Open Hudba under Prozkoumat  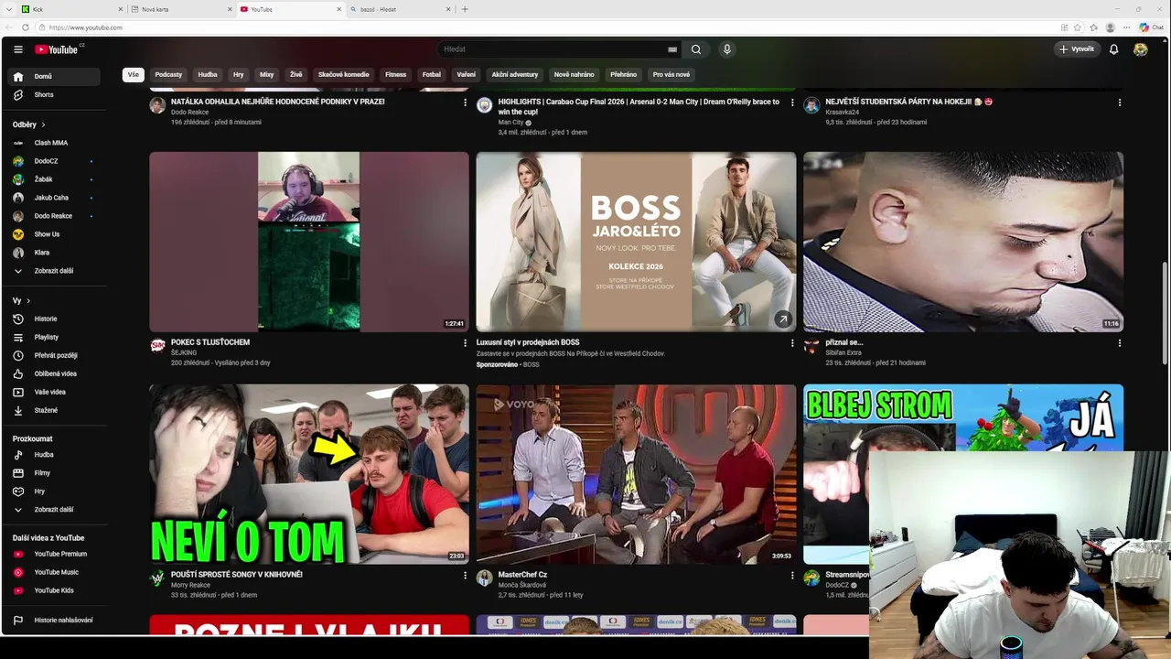click(x=55, y=455)
